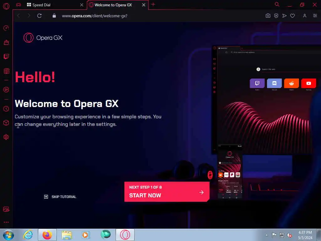The image size is (321, 241).
Task: Open Twitch panel in sidebar
Action: [6, 56]
